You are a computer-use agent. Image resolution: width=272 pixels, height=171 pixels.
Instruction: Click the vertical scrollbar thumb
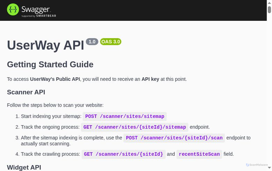click(269, 9)
